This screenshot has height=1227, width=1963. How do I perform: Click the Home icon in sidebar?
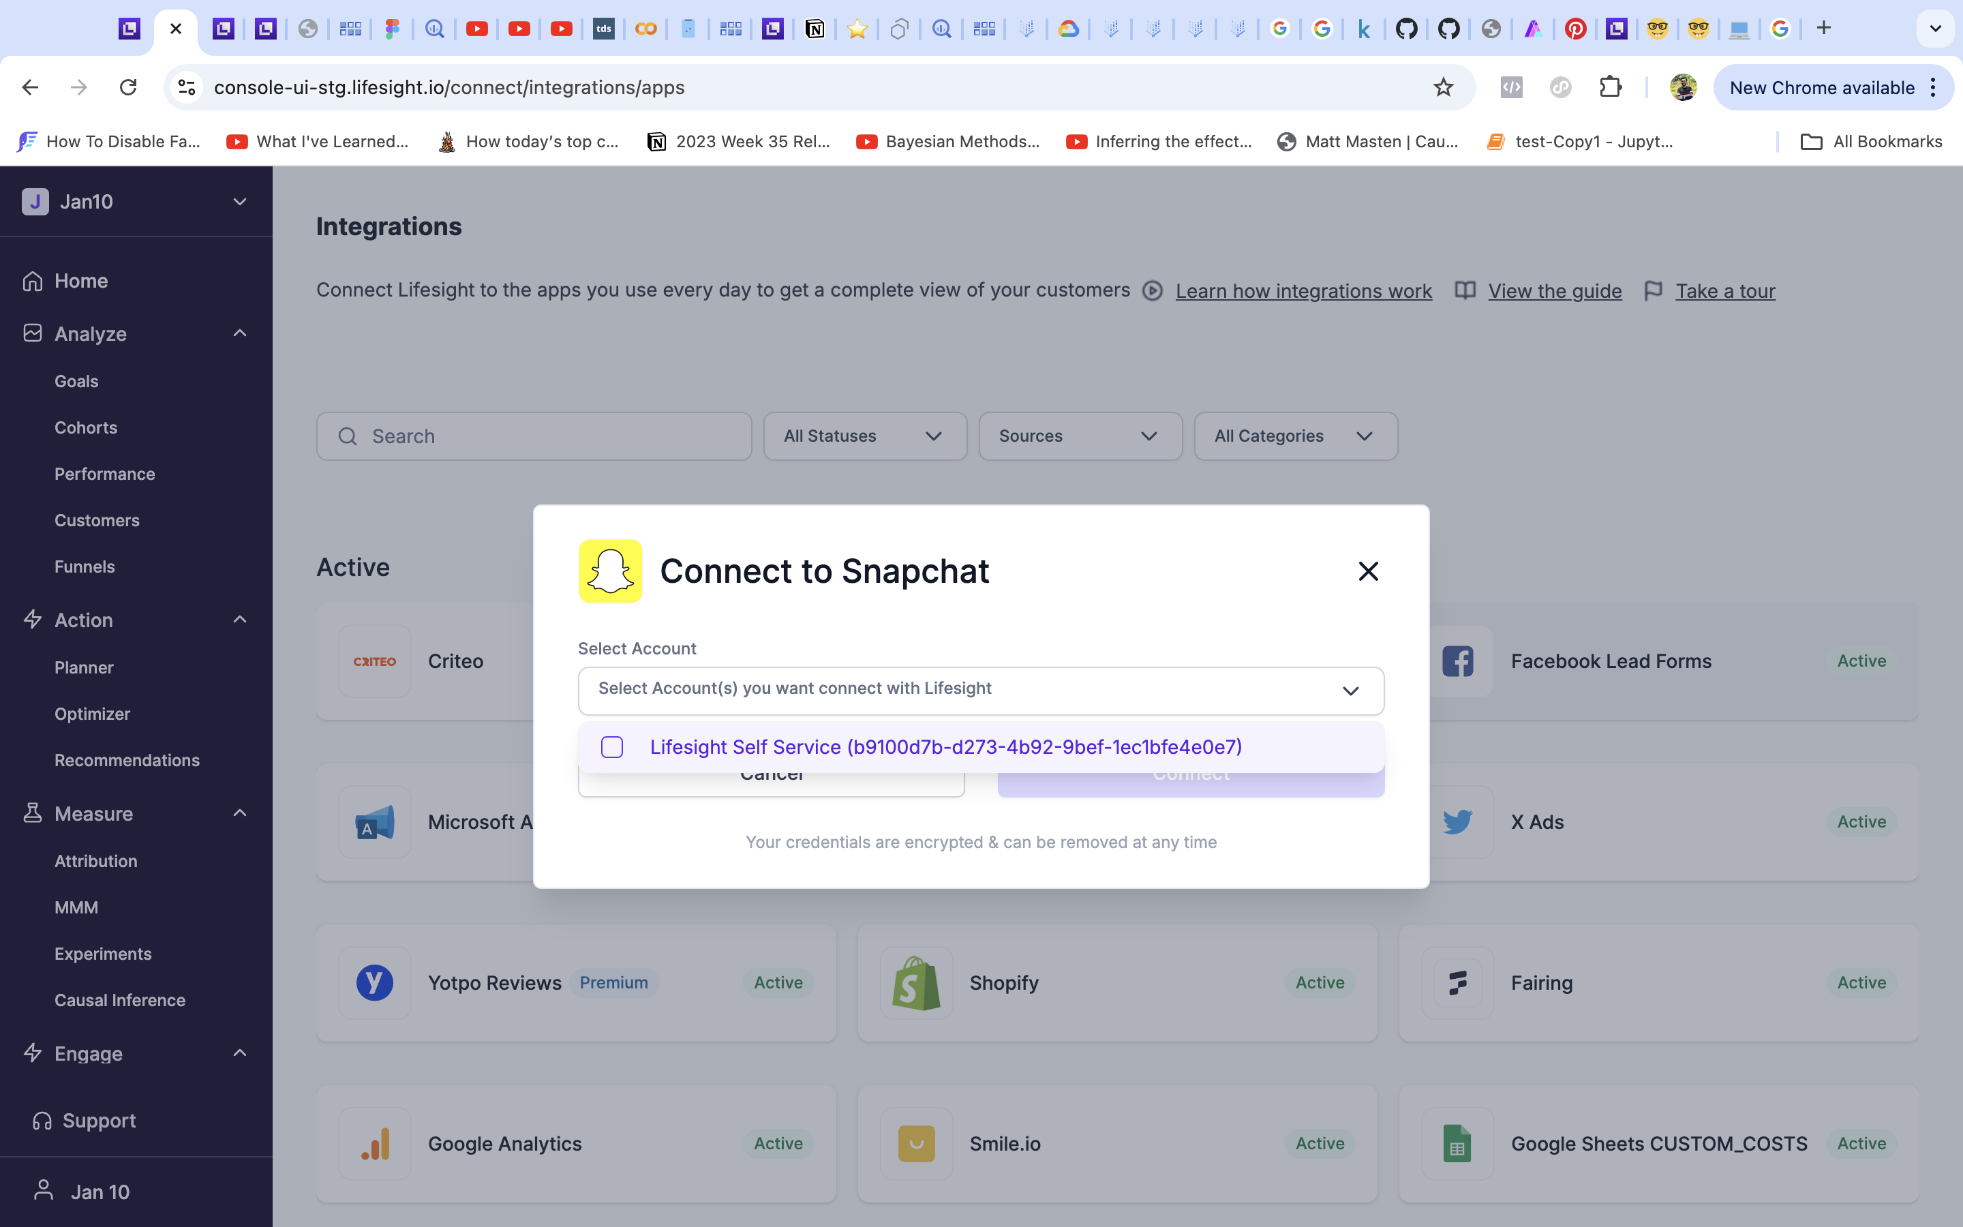click(33, 281)
